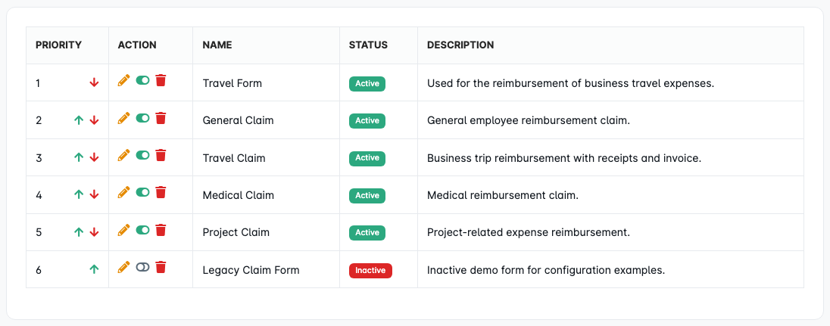Trash the Travel Claim row

tap(161, 155)
